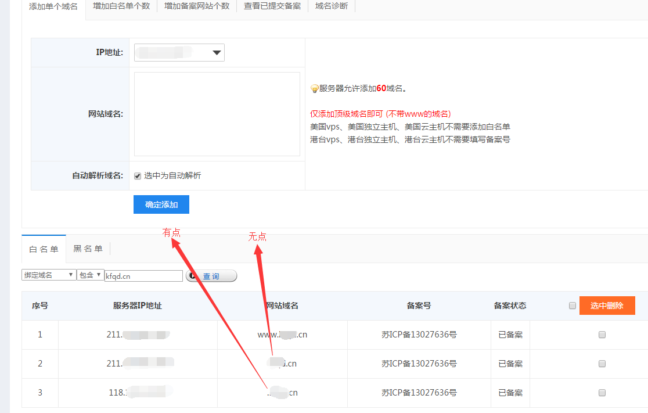Click the lightbulb tip icon beside server notice
This screenshot has height=413, width=648.
[315, 89]
